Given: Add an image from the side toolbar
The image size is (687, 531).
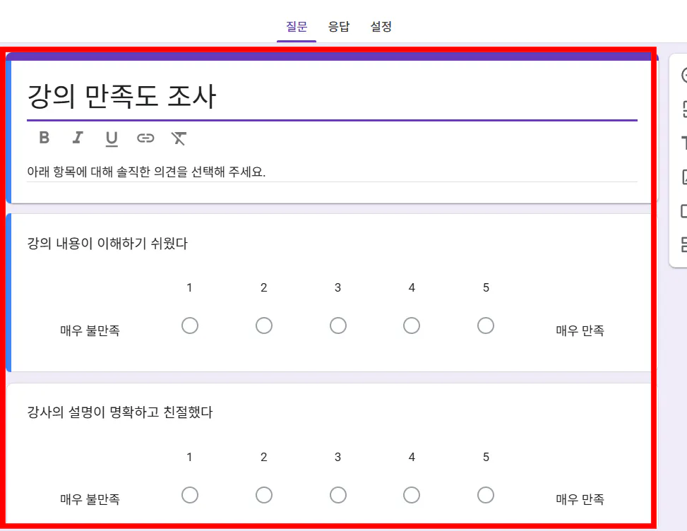Looking at the screenshot, I should [x=684, y=177].
